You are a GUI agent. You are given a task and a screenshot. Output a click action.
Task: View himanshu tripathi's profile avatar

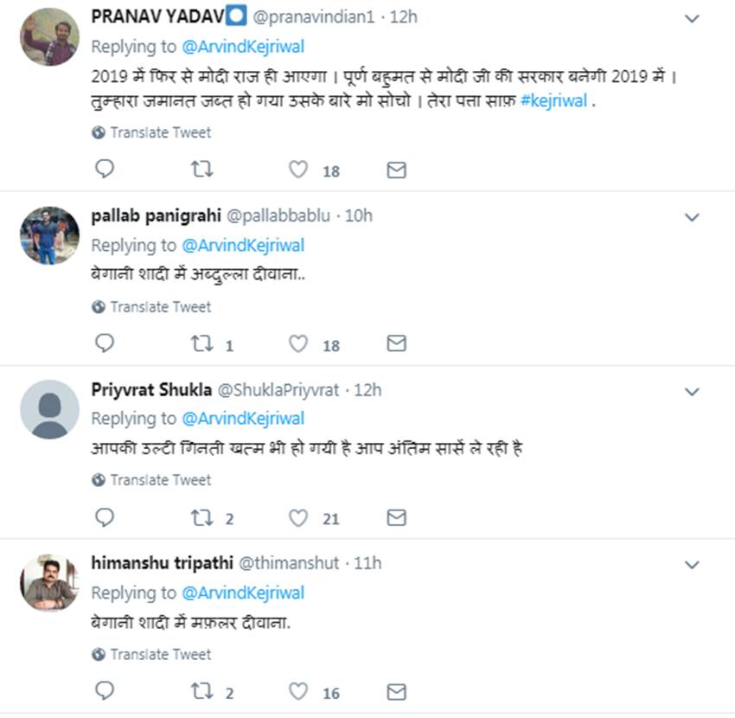tap(49, 582)
